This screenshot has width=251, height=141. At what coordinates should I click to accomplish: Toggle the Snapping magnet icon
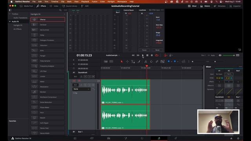[x=151, y=61]
